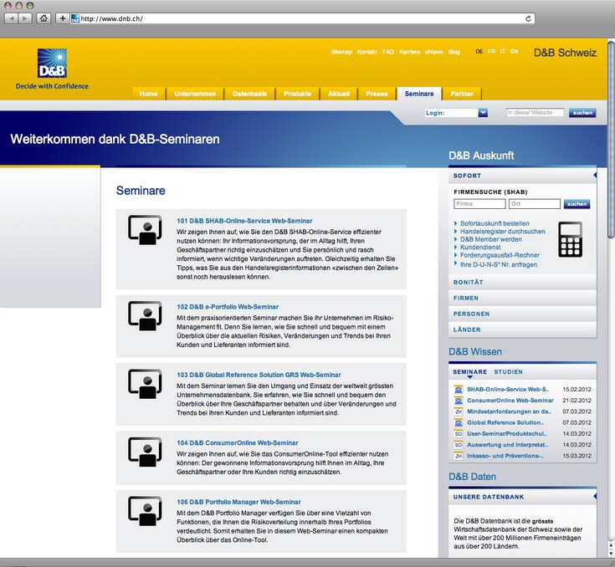Expand the LÄNDER section
Viewport: 615px width, 567px height.
coord(522,329)
